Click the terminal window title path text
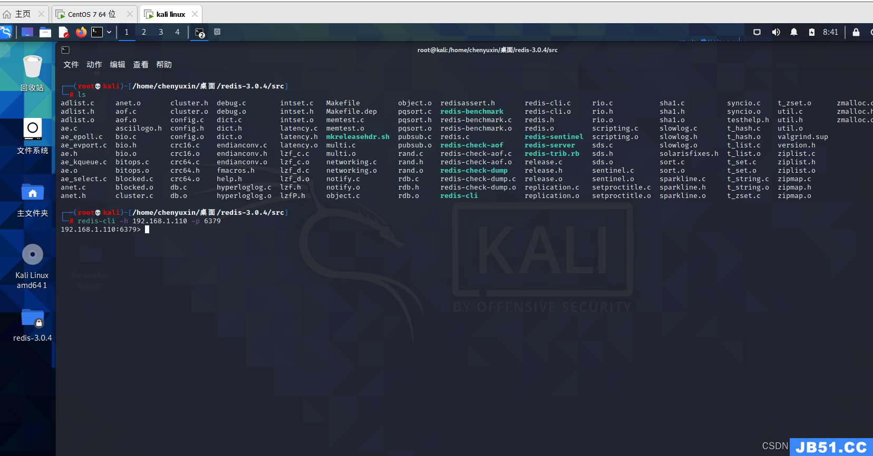Viewport: 873px width, 456px height. pyautogui.click(x=488, y=50)
